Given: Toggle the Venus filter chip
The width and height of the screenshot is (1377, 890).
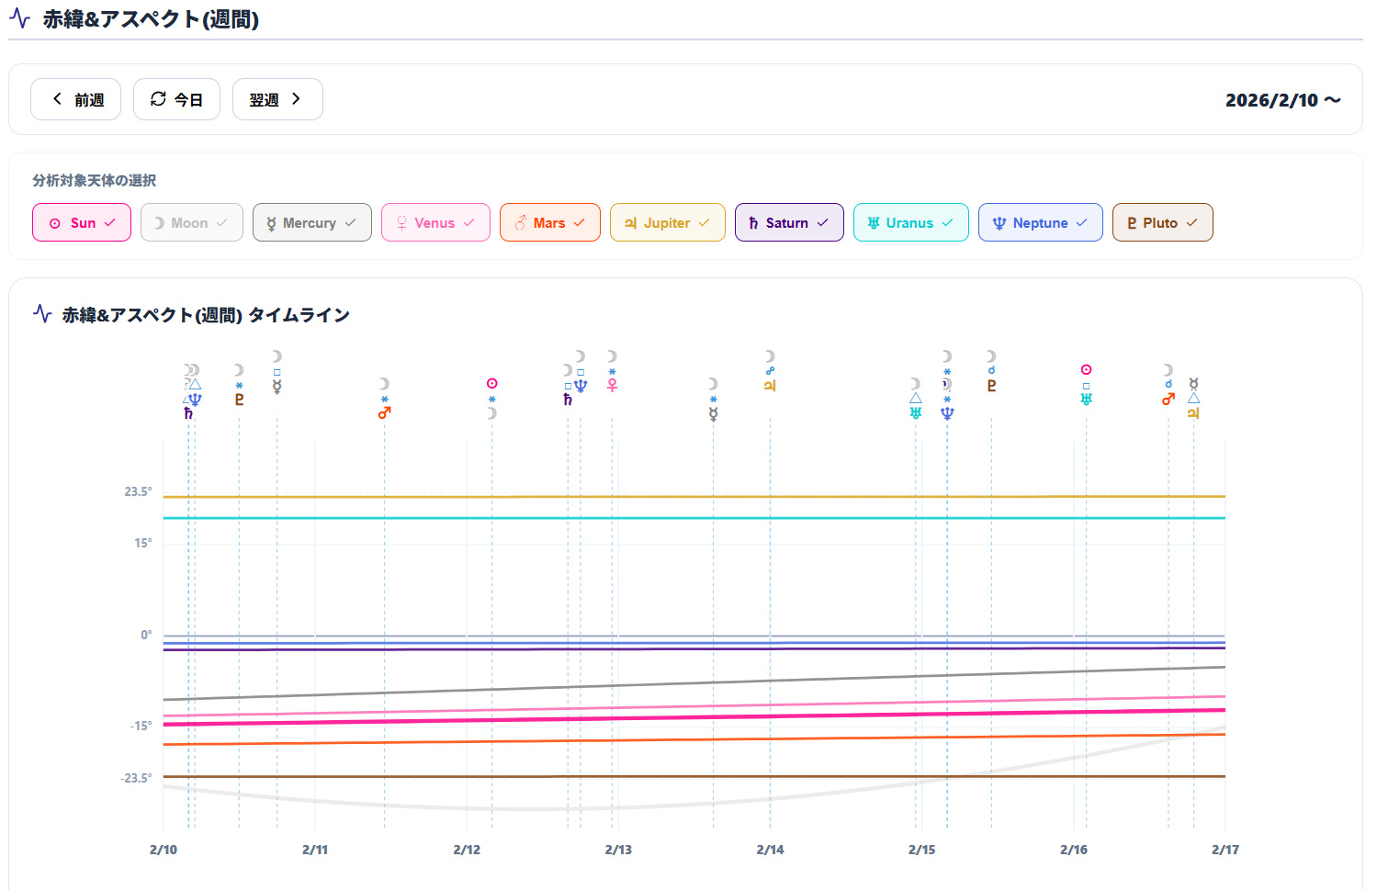Looking at the screenshot, I should (435, 223).
